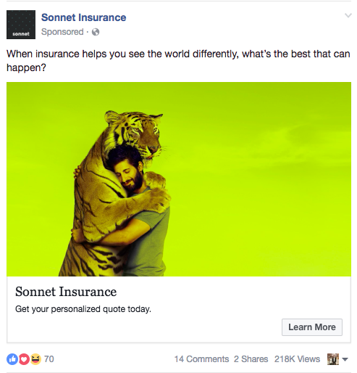Click the 218K Views count

click(x=297, y=359)
